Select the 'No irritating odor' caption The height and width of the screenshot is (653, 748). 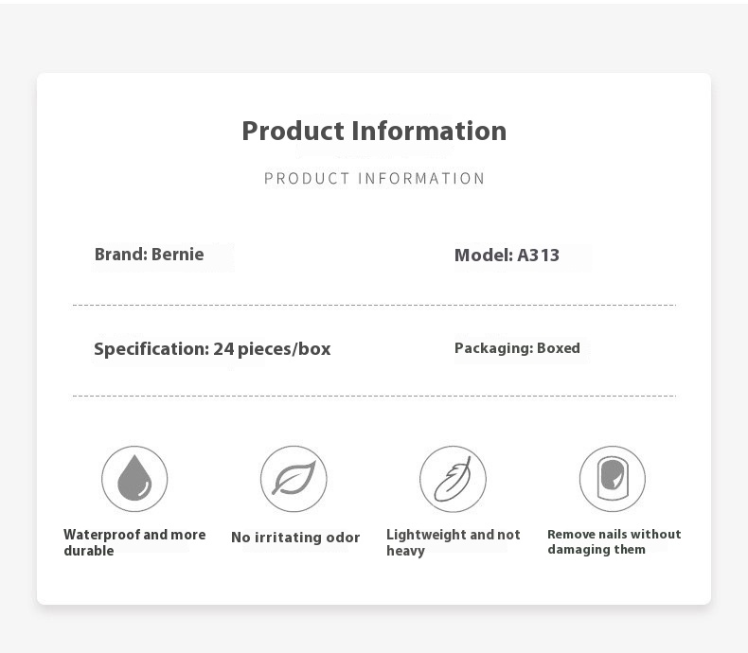tap(295, 538)
